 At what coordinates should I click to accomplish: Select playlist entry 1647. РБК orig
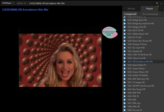click(143, 103)
